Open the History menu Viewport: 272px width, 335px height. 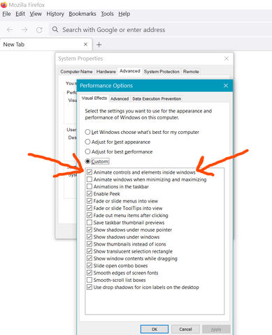click(x=55, y=14)
